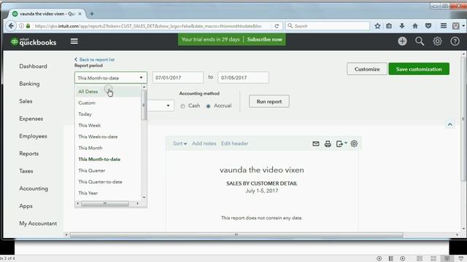The image size is (467, 262).
Task: Open the gear settings in QuickBooks header
Action: pyautogui.click(x=437, y=41)
